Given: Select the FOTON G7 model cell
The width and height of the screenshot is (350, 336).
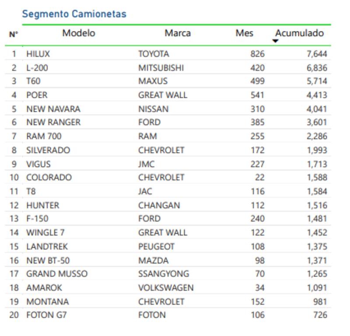Looking at the screenshot, I should click(46, 315).
